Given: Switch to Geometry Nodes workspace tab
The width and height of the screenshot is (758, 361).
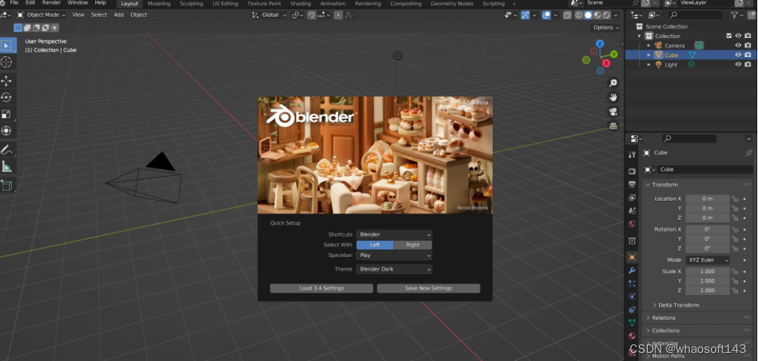Looking at the screenshot, I should [452, 4].
